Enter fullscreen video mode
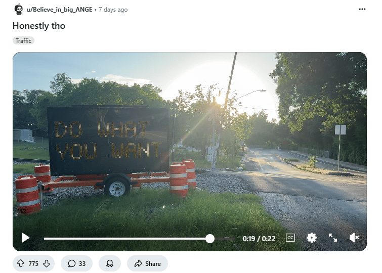This screenshot has width=382, height=273. pos(333,238)
